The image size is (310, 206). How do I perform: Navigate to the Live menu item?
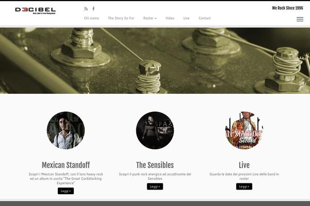186,18
